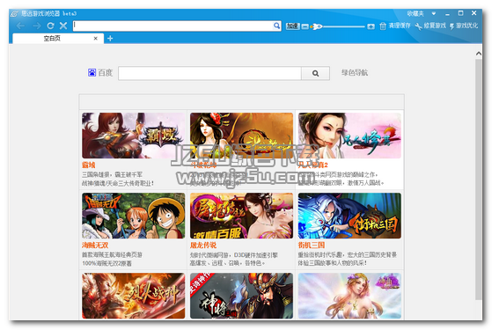Click the scrollbar up arrow
Screen dimensions: 492x330
[x=479, y=54]
